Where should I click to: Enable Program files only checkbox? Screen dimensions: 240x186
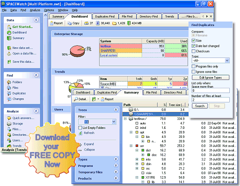(x=193, y=66)
